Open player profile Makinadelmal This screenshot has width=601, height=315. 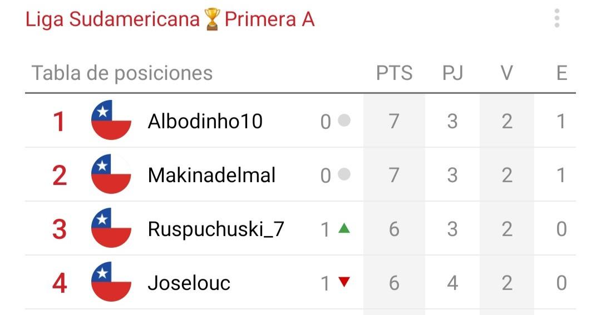211,176
